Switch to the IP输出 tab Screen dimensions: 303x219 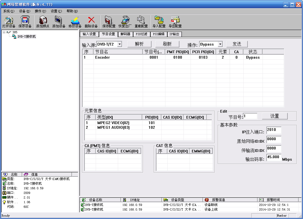(174, 34)
